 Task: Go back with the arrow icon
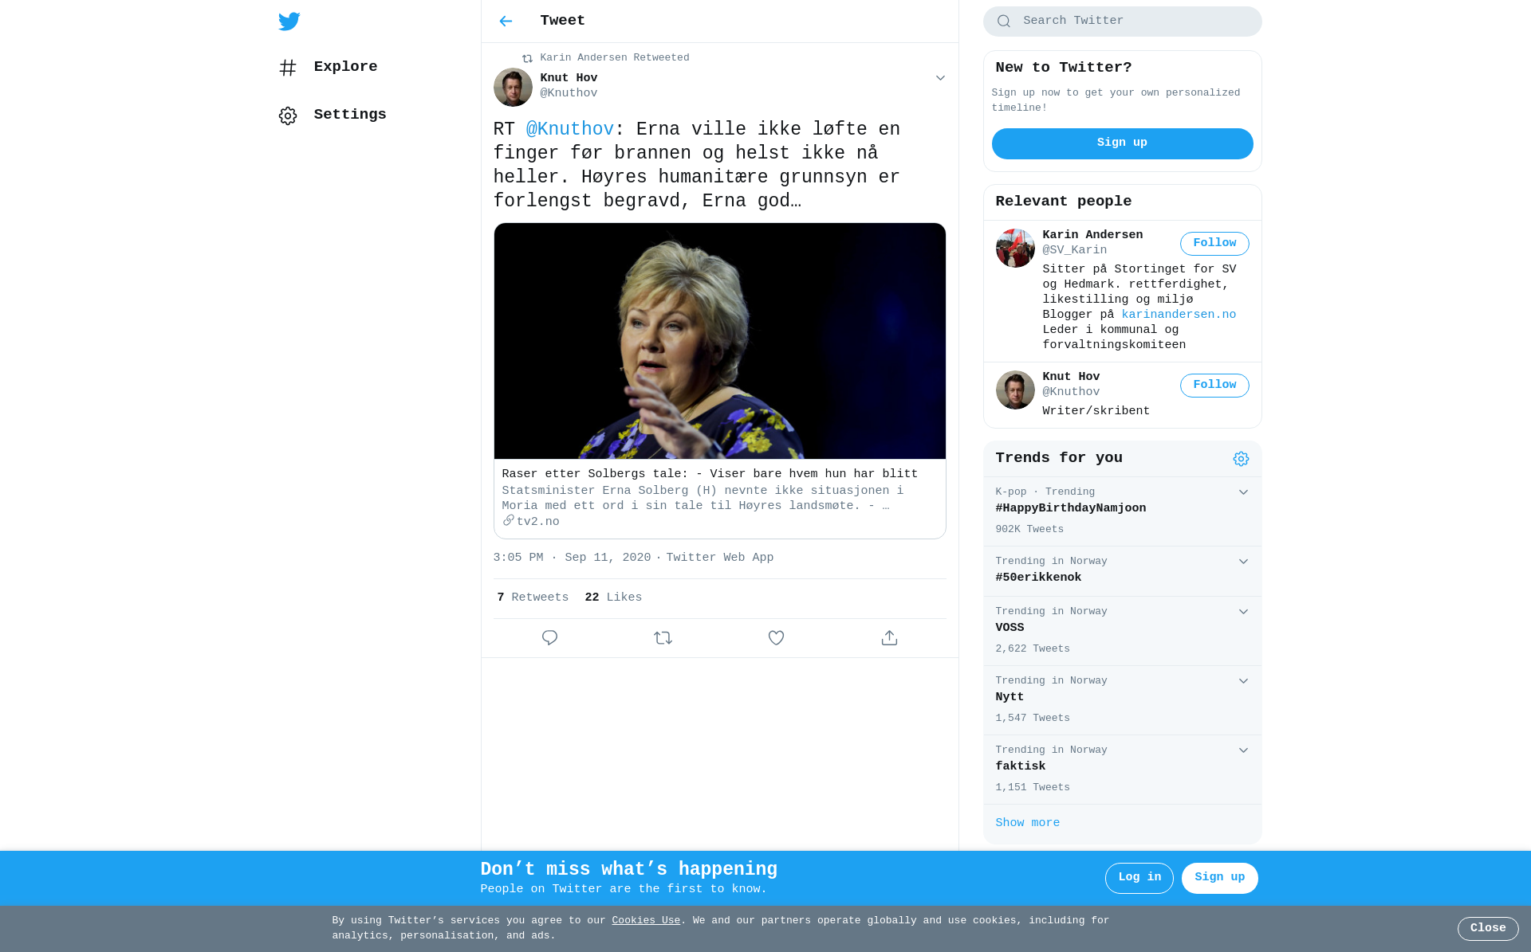[506, 22]
